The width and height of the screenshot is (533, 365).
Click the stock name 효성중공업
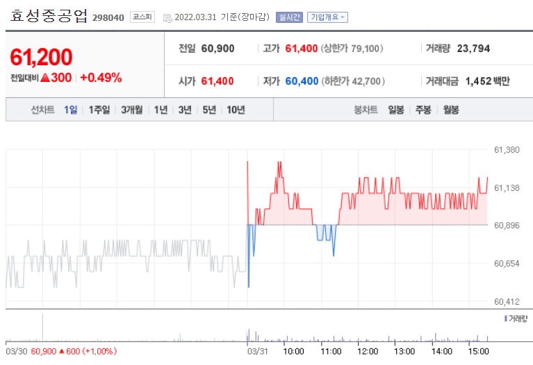49,16
